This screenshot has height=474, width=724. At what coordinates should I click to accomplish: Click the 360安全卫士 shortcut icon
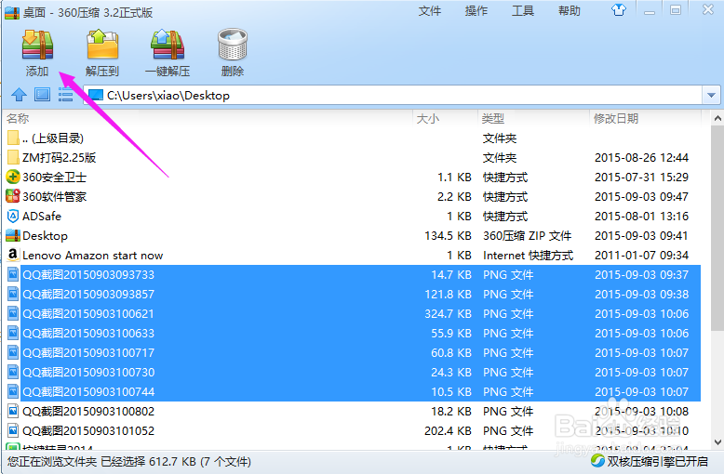[x=13, y=177]
